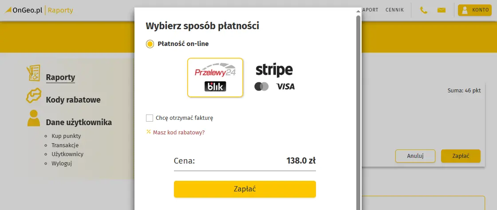
Task: Open the Transakcje page
Action: [65, 145]
